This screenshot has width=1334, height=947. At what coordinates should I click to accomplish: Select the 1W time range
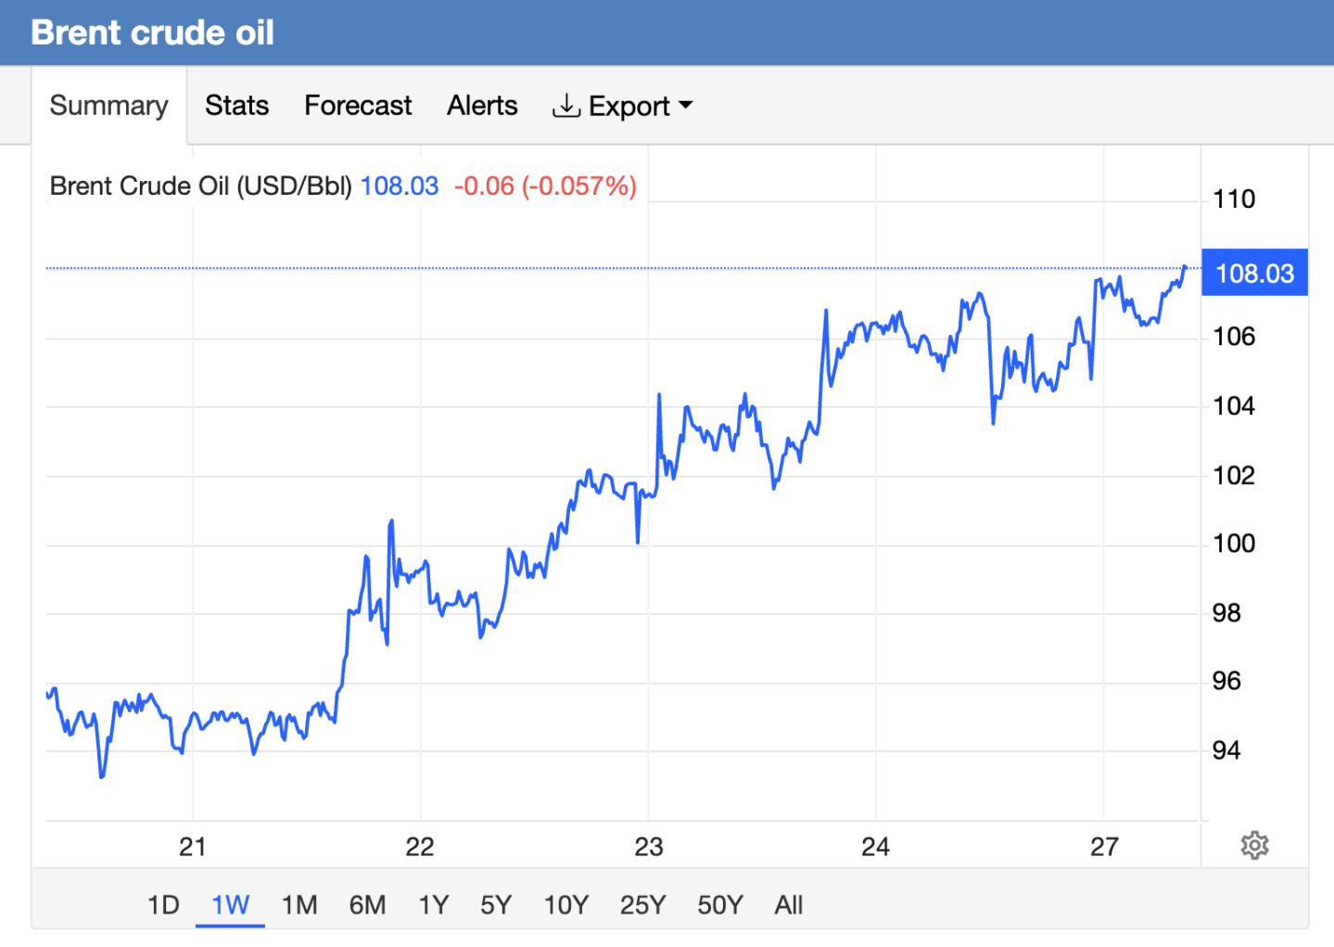230,904
